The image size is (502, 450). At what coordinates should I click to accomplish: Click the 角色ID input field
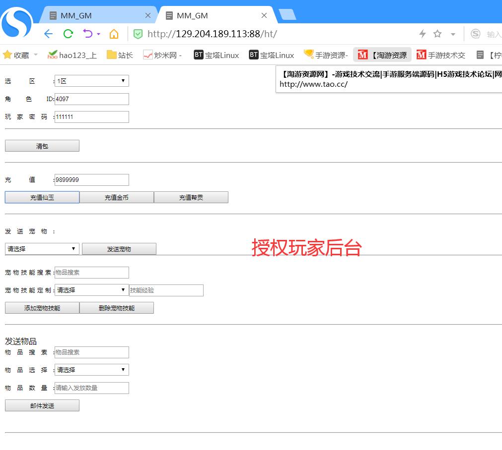[92, 99]
